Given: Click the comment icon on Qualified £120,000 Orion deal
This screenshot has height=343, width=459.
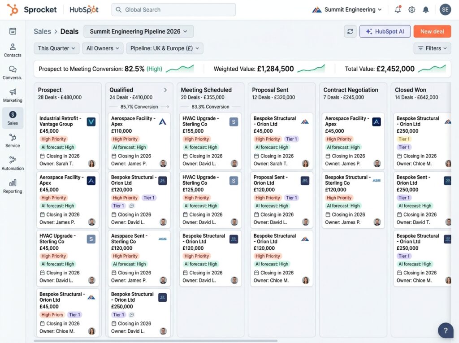Looking at the screenshot, I should tap(132, 206).
